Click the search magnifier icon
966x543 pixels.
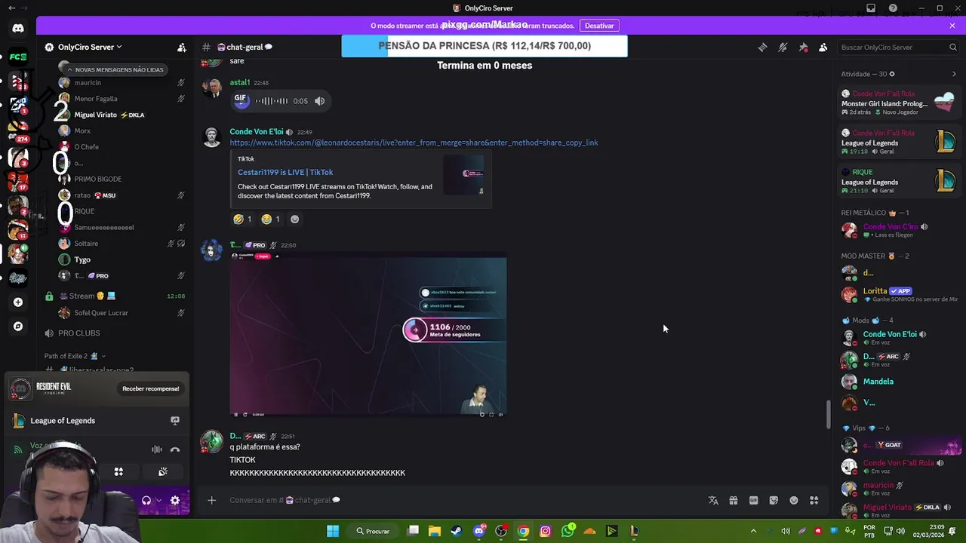click(x=952, y=47)
